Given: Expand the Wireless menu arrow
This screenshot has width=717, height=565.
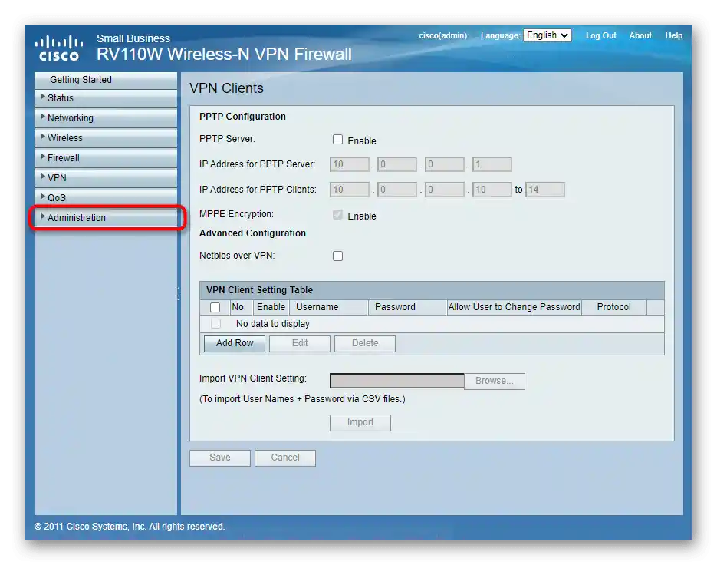Looking at the screenshot, I should (43, 137).
